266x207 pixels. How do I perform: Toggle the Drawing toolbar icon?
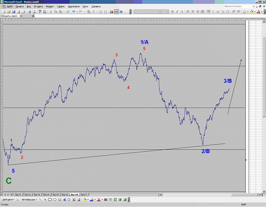point(116,11)
